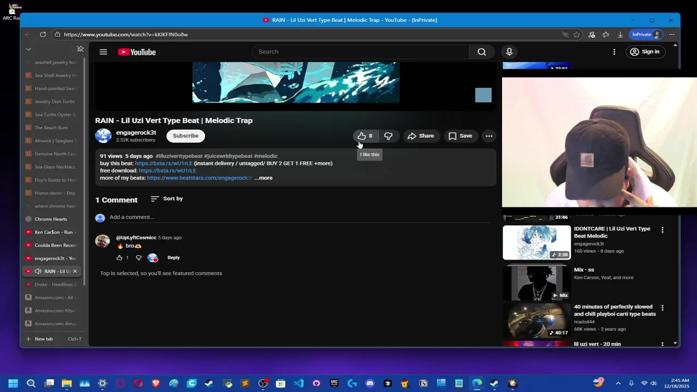697x392 pixels.
Task: Reply to the @UpLyftCxsmicc comment
Action: pos(174,258)
